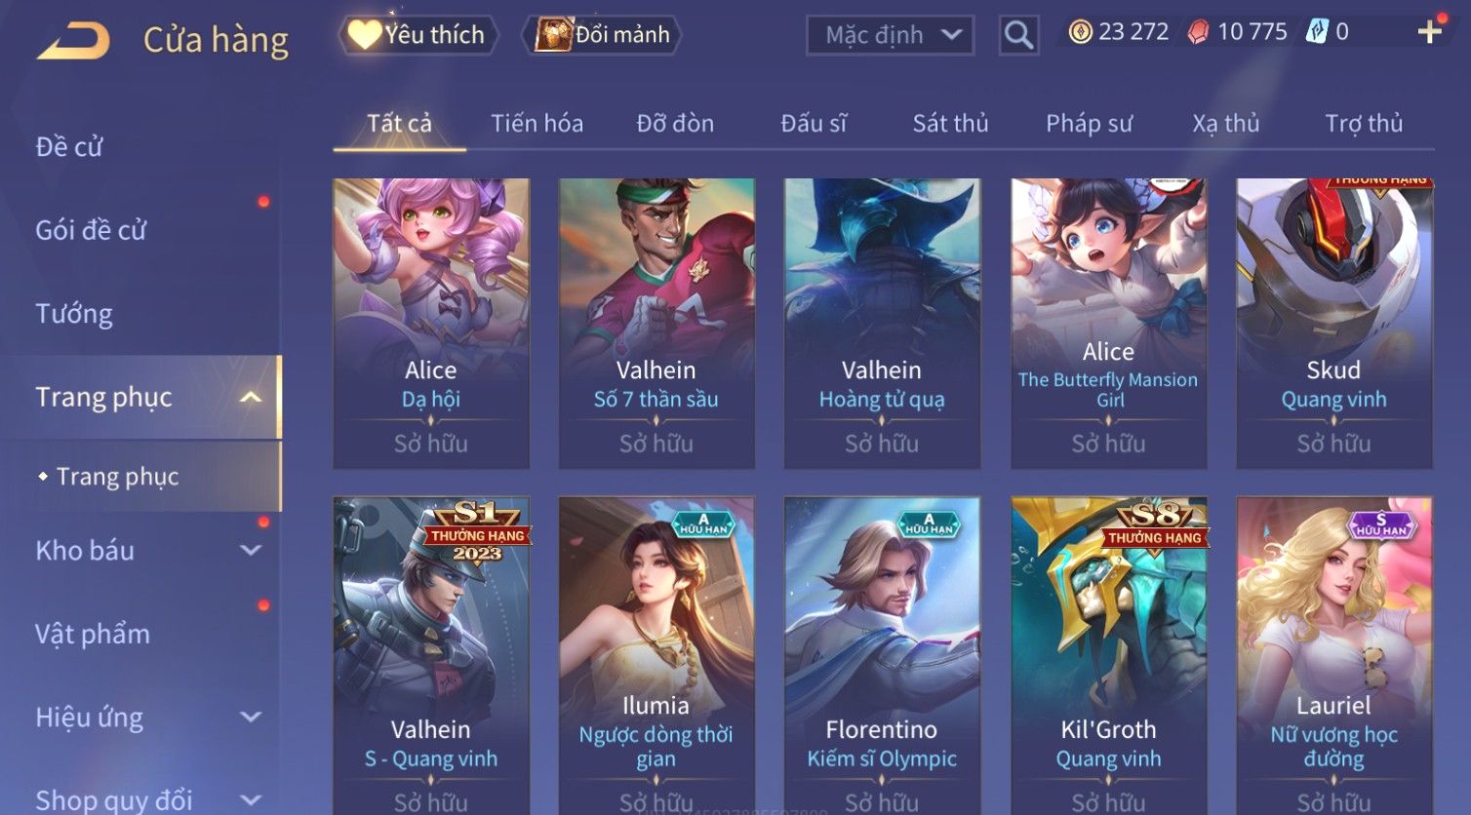This screenshot has height=815, width=1471.
Task: Collapse the Trang phục sidebar section
Action: click(251, 397)
